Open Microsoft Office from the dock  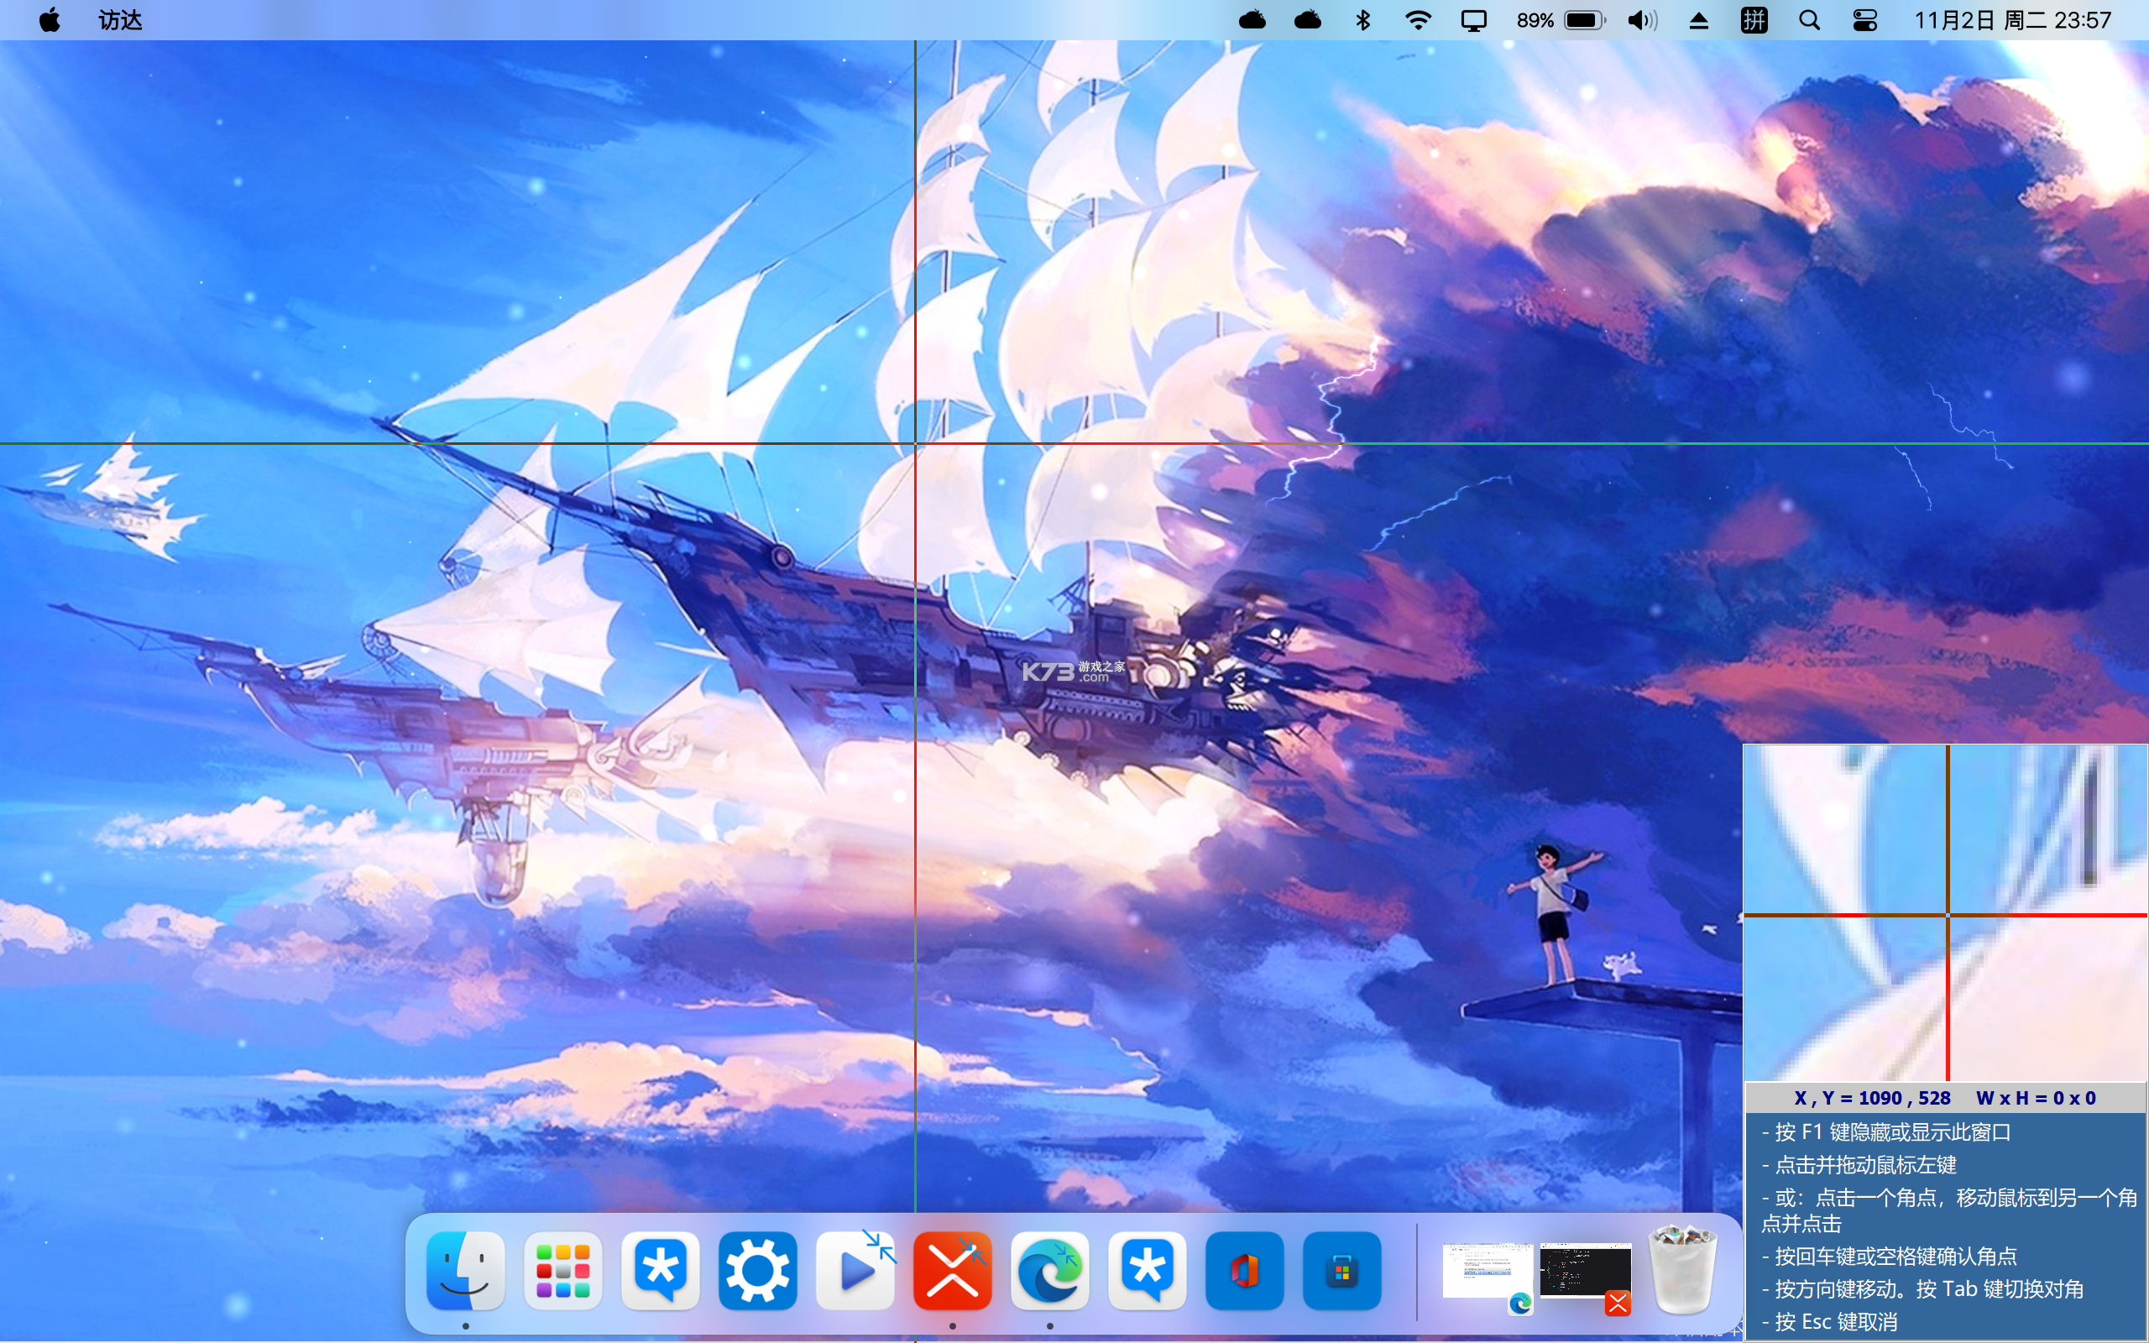tap(1245, 1270)
